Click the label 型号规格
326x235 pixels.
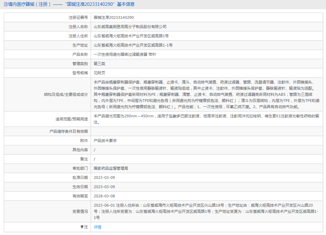coord(80,73)
